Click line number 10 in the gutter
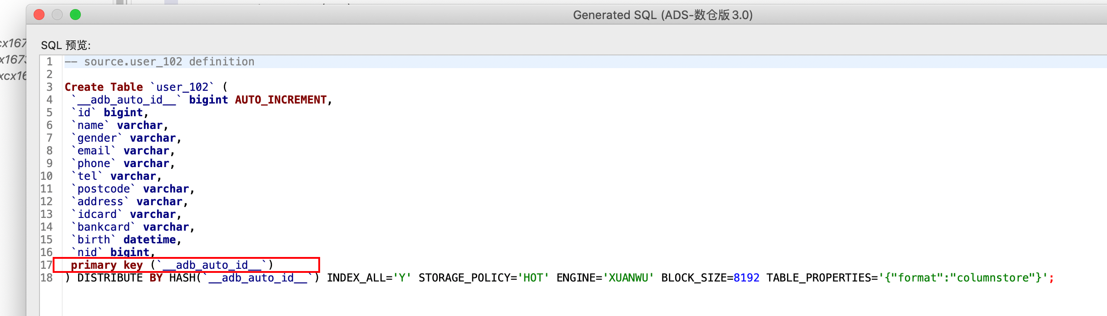 (x=47, y=176)
